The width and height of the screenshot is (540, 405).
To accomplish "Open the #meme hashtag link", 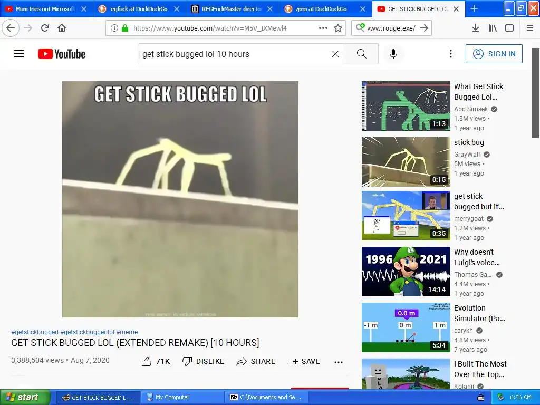I will 127,332.
